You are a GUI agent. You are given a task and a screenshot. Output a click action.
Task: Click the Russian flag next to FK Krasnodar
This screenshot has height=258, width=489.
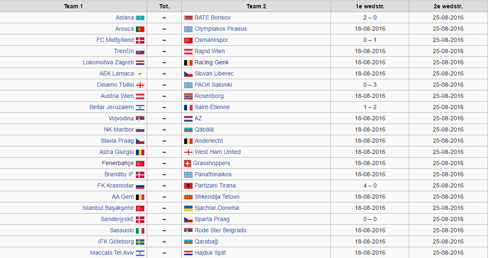tap(140, 186)
